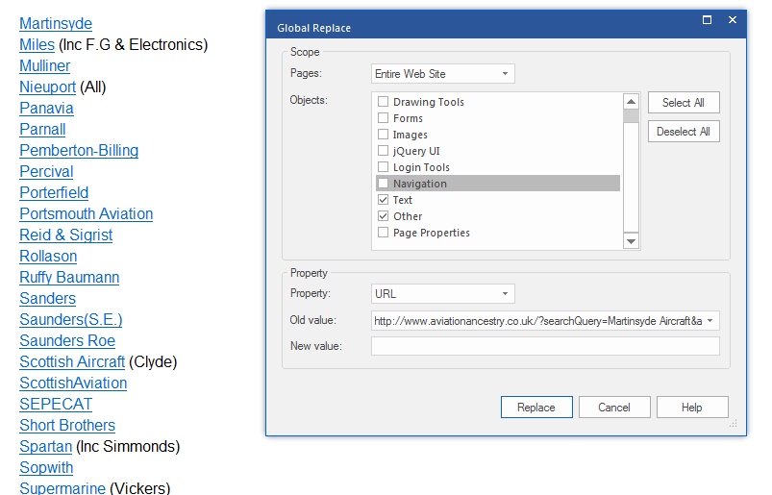Click Objects list scroll down arrow
The image size is (772, 495).
[631, 240]
